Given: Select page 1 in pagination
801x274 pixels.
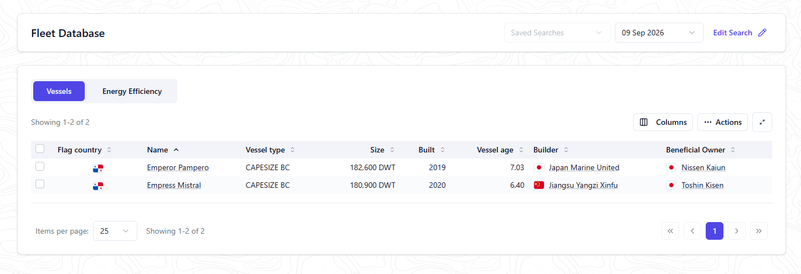Looking at the screenshot, I should pyautogui.click(x=715, y=231).
